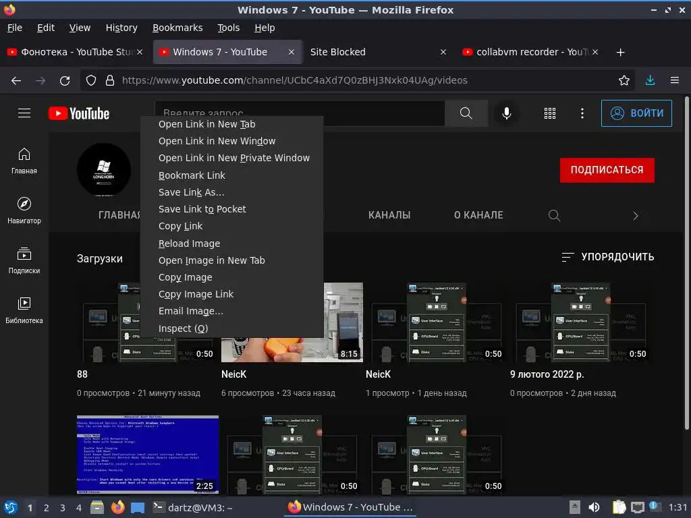This screenshot has width=691, height=518.
Task: Select Copy Link in context menu
Action: tap(232, 226)
